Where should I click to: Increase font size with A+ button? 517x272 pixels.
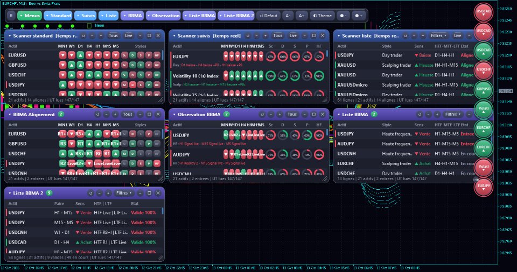click(302, 16)
